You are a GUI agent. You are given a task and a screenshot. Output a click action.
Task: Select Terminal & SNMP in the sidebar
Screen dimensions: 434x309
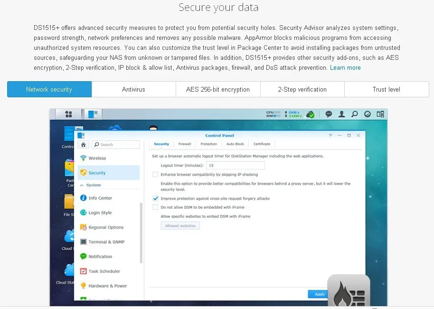(109, 242)
